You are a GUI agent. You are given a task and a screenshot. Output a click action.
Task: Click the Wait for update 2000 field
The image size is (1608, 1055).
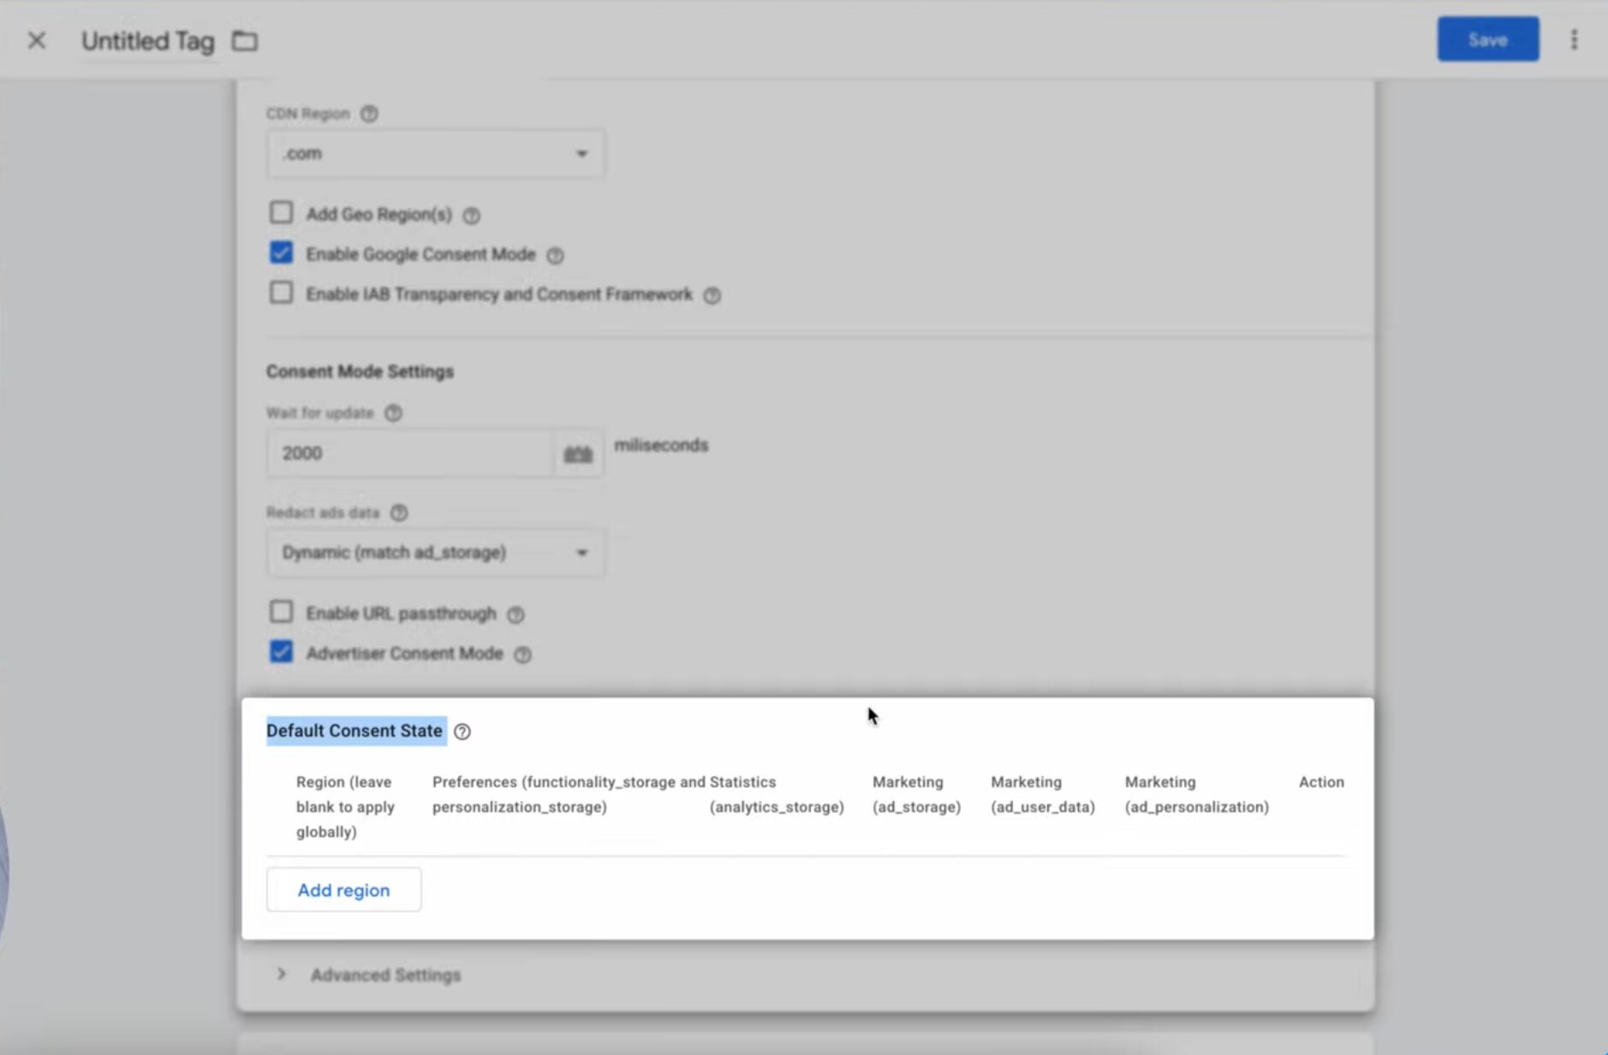[x=410, y=453]
